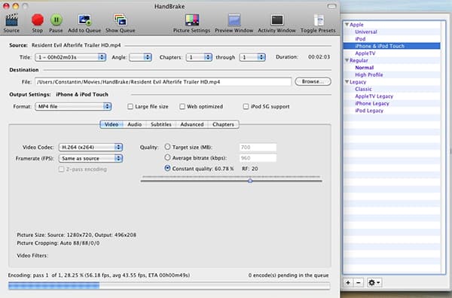Select Constant quality radio option

click(x=167, y=168)
